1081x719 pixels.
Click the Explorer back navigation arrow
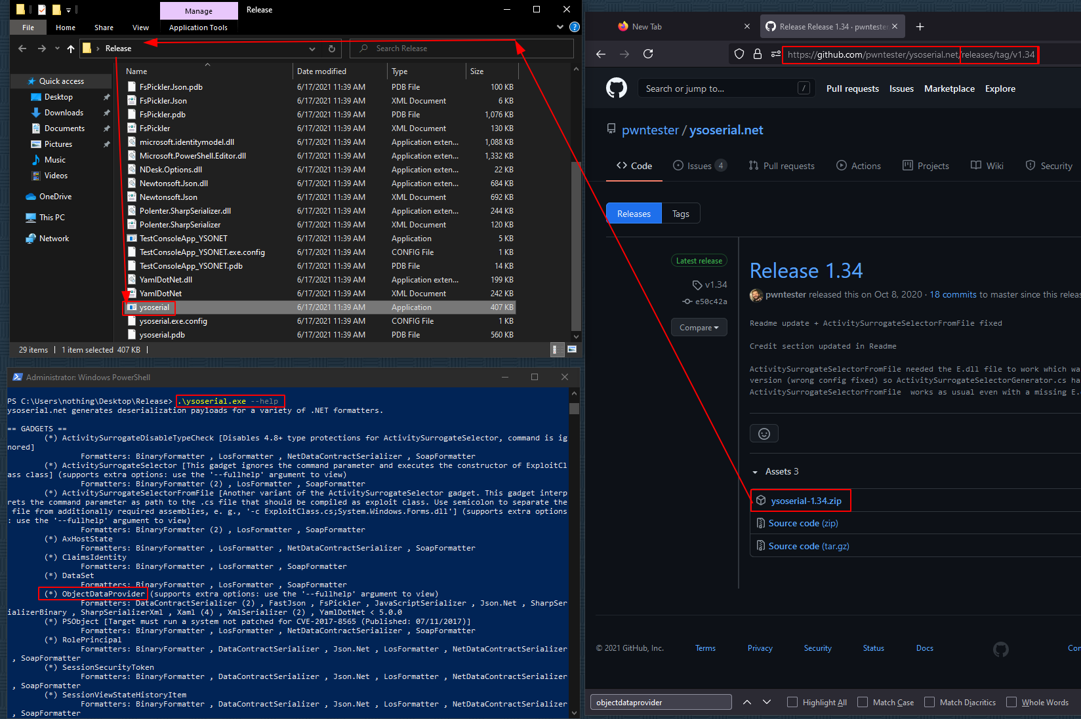(22, 49)
